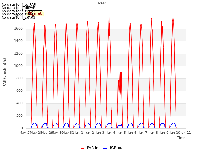Toggle the PAR_out legend entry
This screenshot has width=205, height=154.
pyautogui.click(x=113, y=148)
